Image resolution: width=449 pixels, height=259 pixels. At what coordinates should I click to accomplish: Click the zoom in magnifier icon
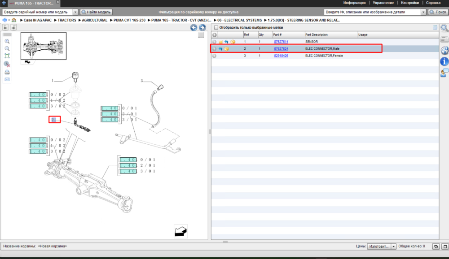7,42
